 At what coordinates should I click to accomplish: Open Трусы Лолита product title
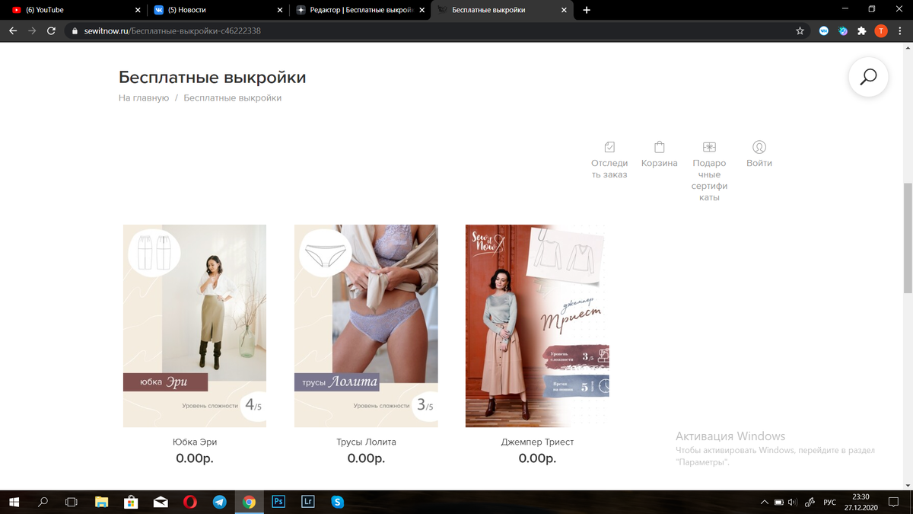(x=366, y=442)
